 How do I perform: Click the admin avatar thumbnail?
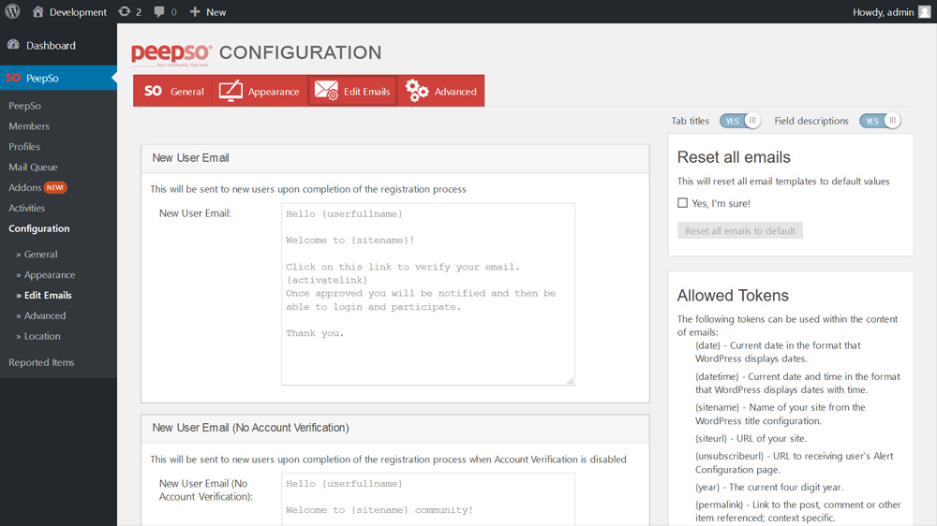tap(925, 12)
